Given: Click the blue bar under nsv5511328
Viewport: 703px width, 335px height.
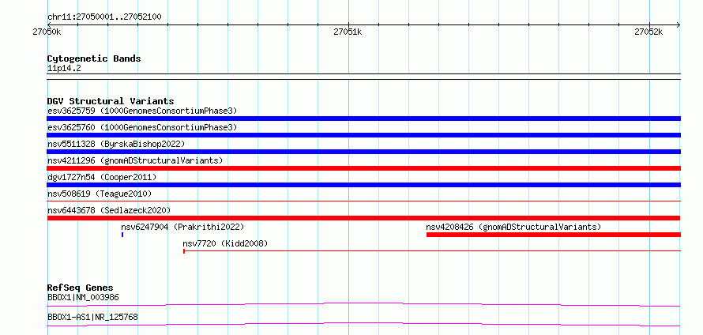Looking at the screenshot, I should coord(363,152).
